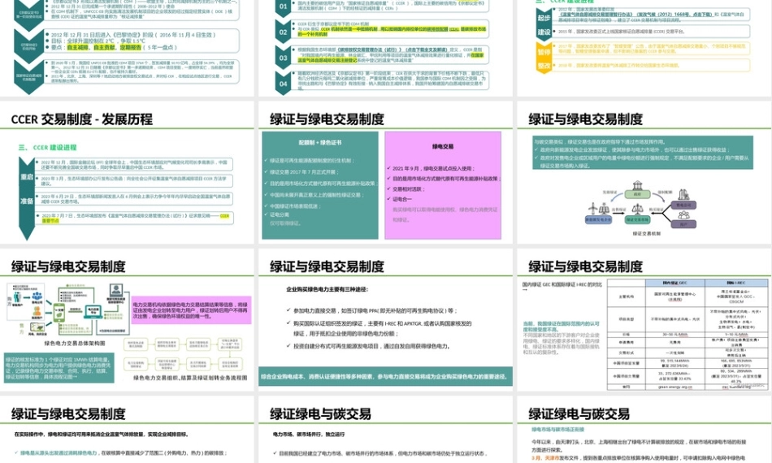772x463 pixels.
Task: Open the bottom slide starting with 在实际操作中
Action: coord(127,430)
